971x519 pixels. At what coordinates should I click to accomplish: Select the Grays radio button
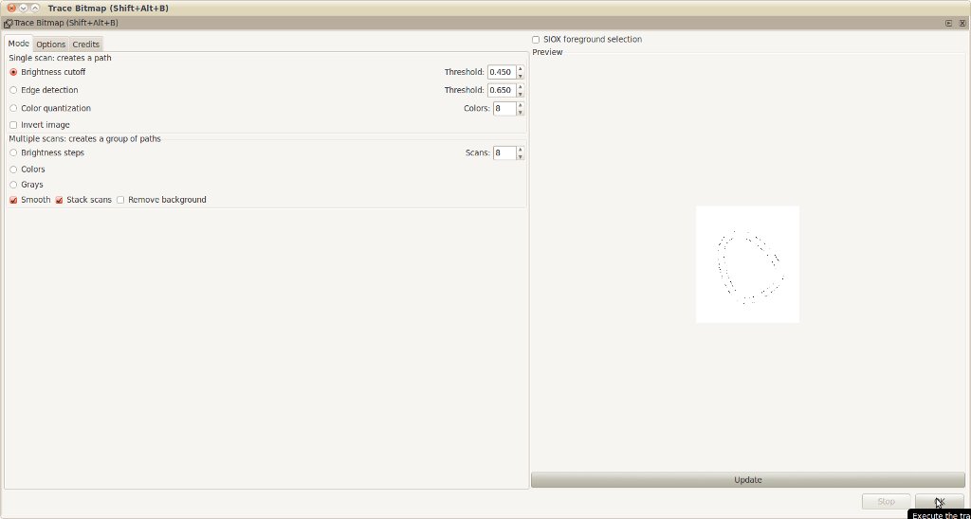point(13,185)
